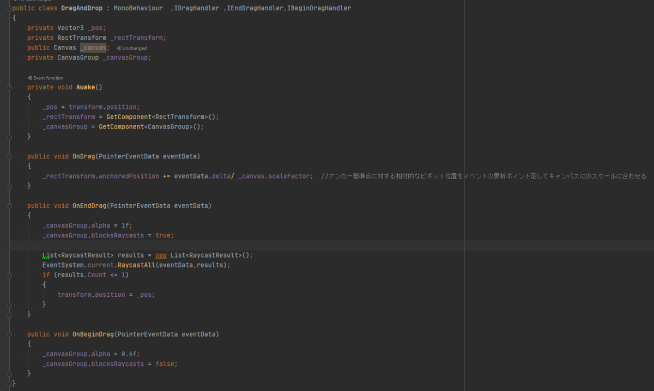Click EventSystem in the RaycastAll line
Screen dimensions: 654x391
(x=63, y=265)
